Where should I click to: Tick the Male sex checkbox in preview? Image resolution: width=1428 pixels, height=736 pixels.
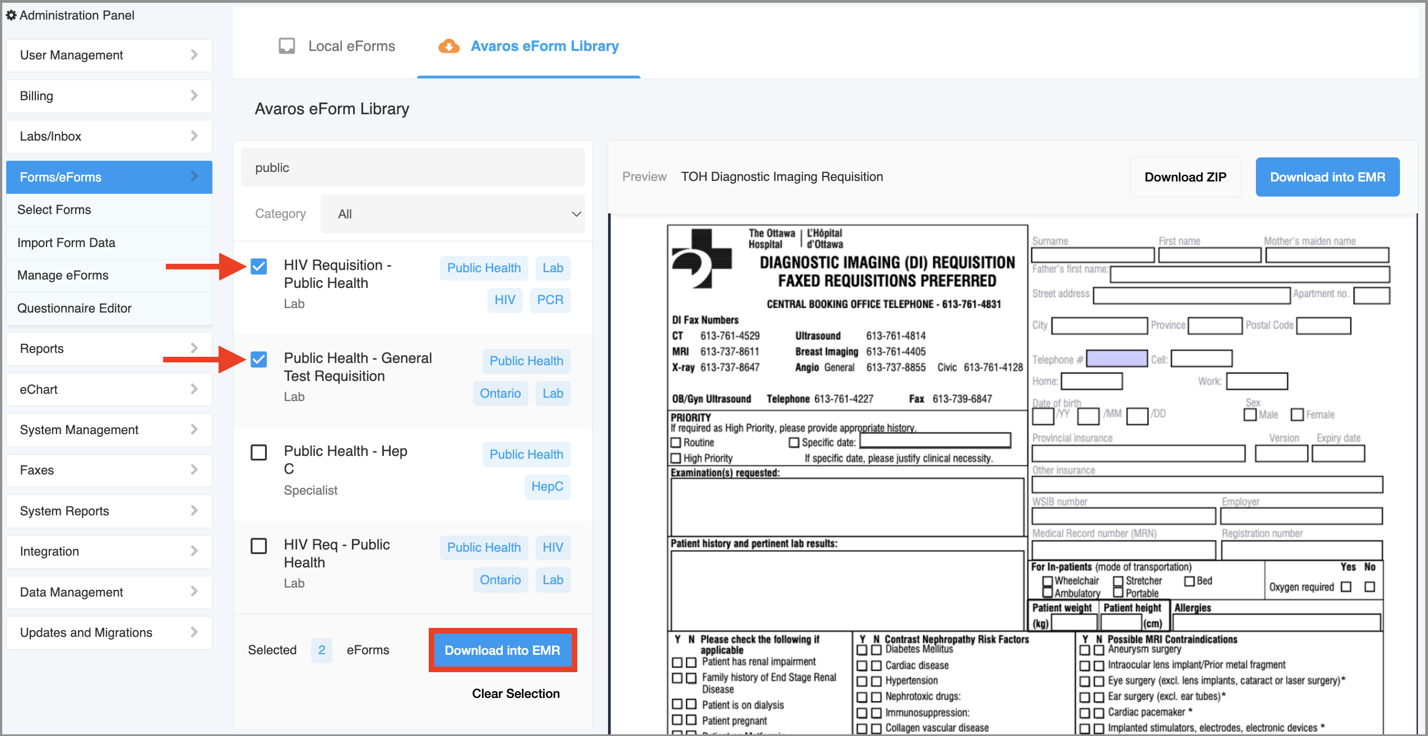pyautogui.click(x=1249, y=414)
